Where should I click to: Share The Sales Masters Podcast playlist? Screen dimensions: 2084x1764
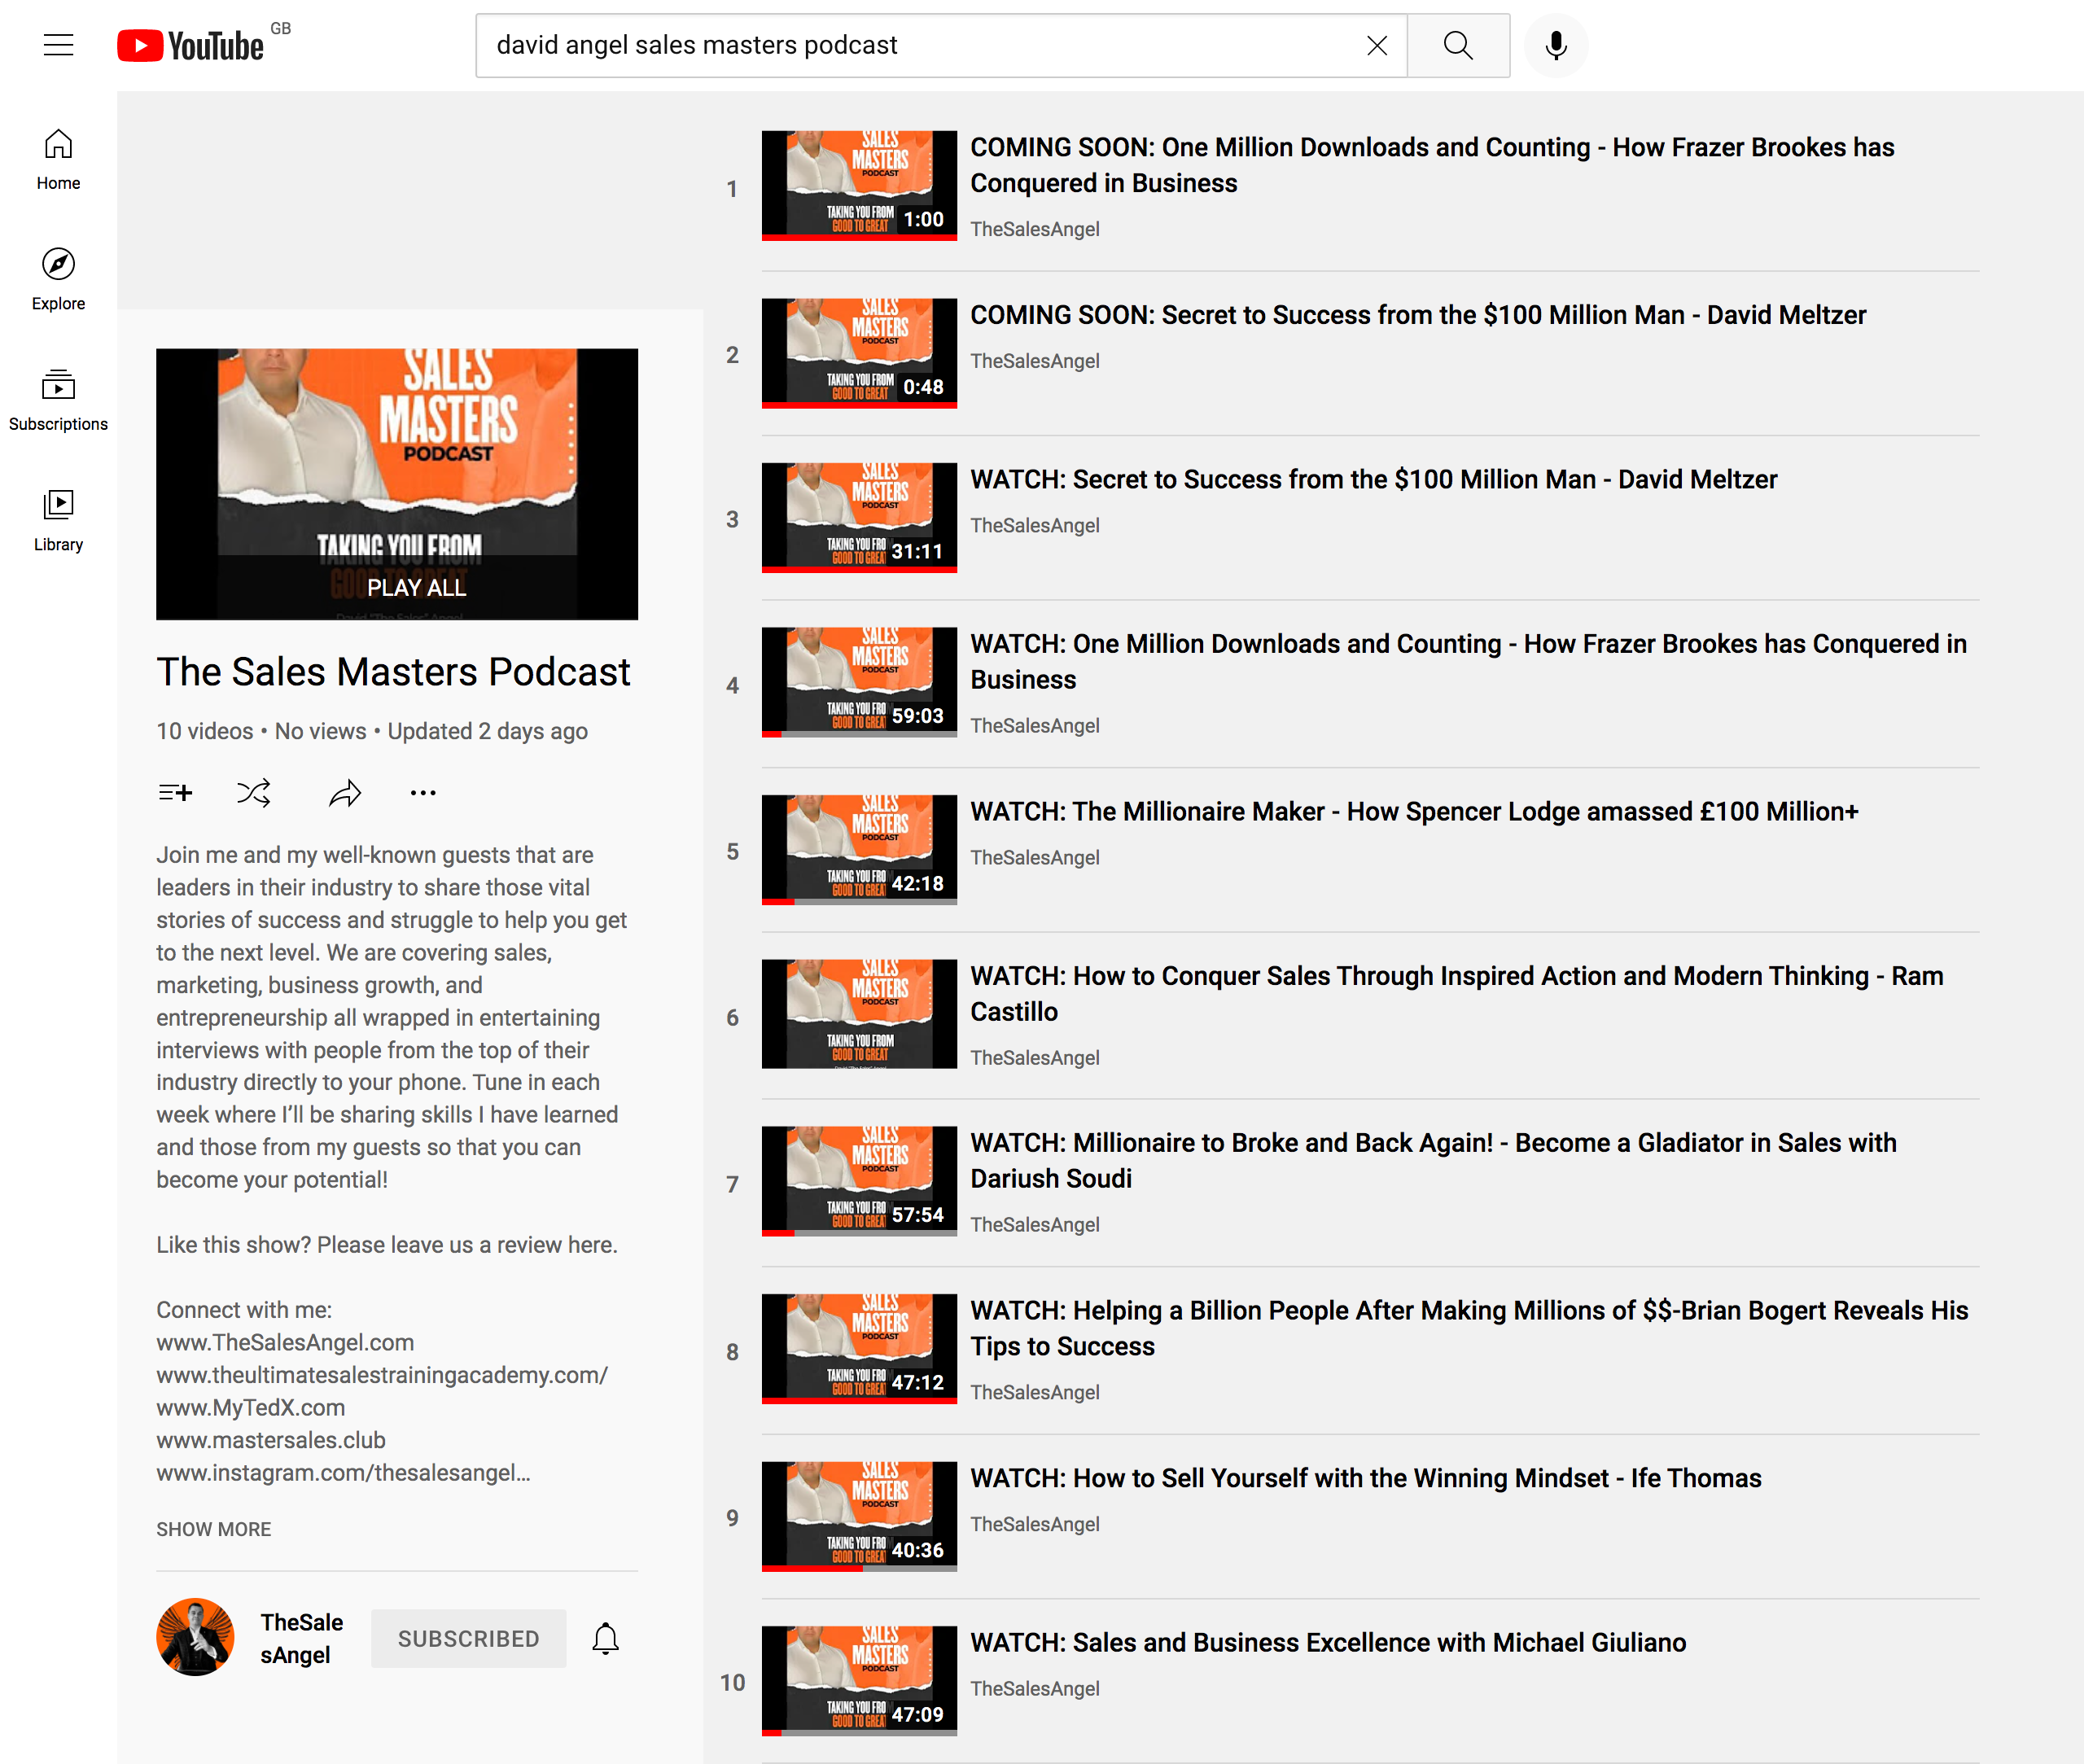(344, 793)
